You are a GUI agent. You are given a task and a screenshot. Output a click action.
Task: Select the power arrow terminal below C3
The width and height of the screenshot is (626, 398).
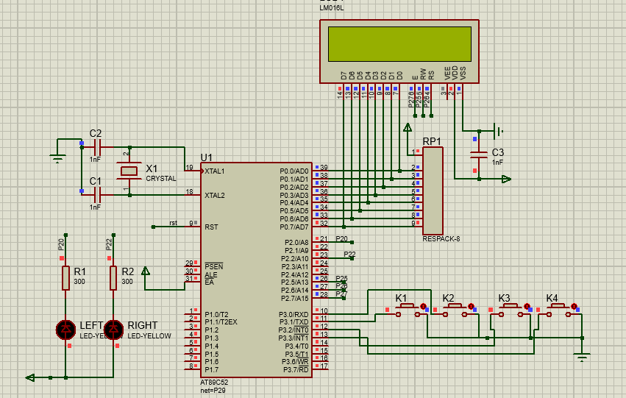point(507,179)
